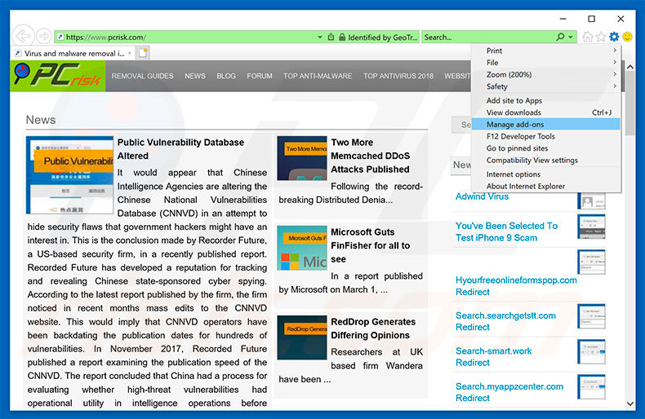Open the Home page icon
This screenshot has width=645, height=419.
pos(588,37)
